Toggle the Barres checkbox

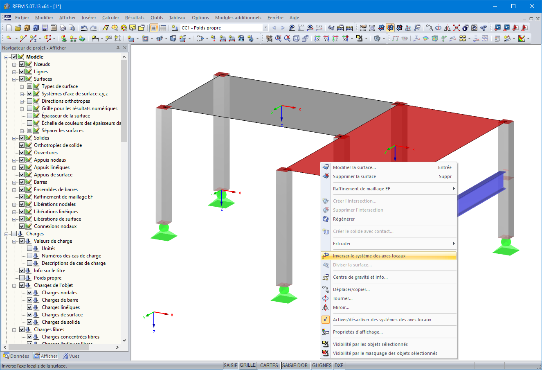pyautogui.click(x=22, y=182)
